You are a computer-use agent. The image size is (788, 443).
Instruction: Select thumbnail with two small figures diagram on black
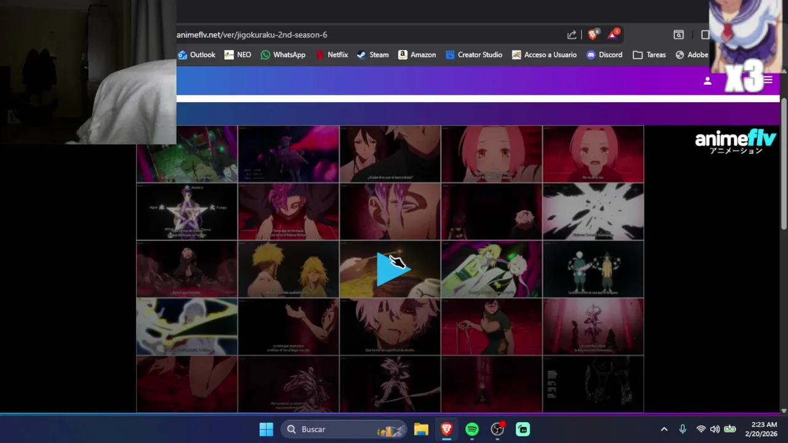[x=593, y=269]
